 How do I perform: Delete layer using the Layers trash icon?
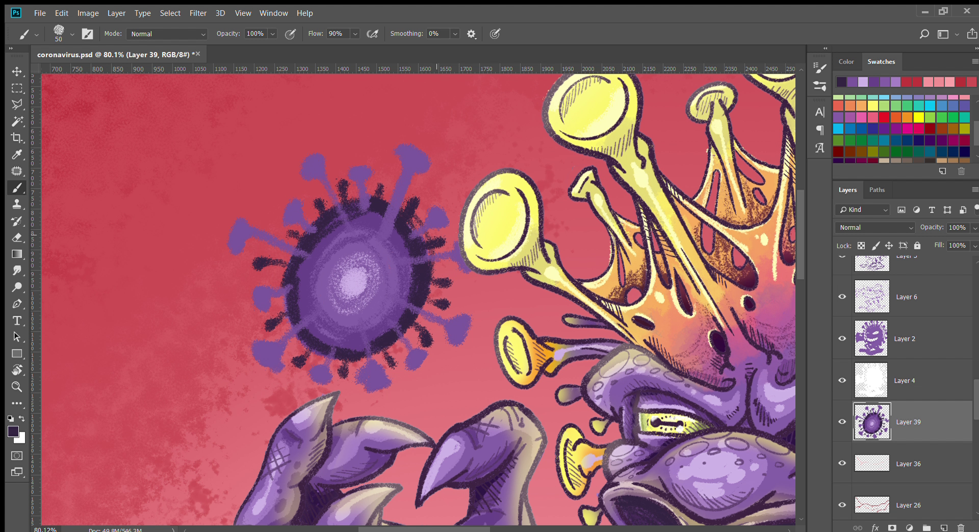(x=961, y=527)
